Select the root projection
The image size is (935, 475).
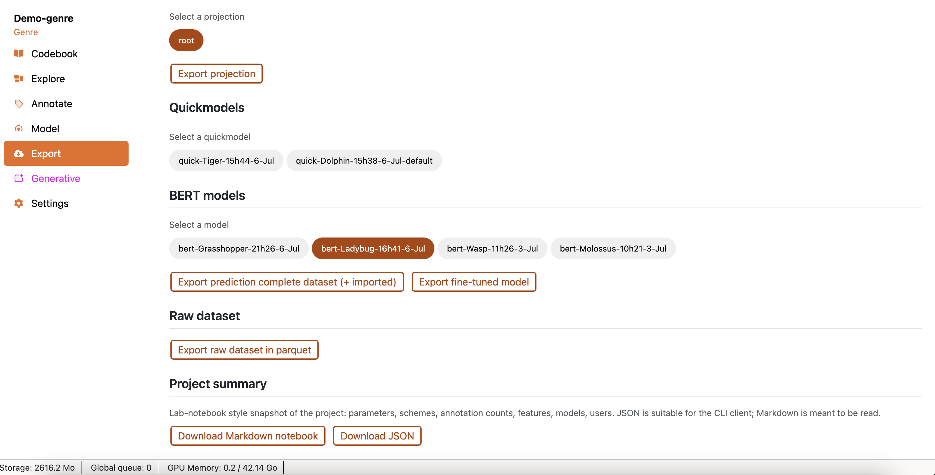click(x=186, y=40)
